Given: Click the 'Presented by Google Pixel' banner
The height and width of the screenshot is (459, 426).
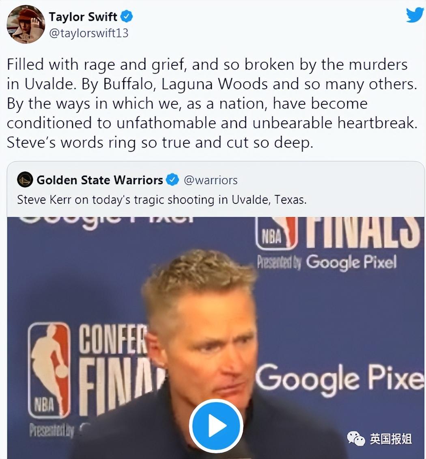Looking at the screenshot, I should [x=327, y=262].
